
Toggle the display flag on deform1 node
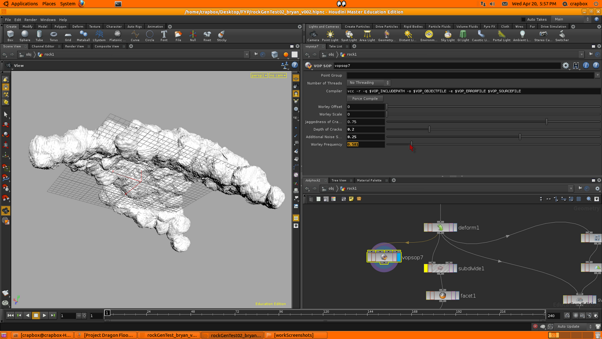[x=455, y=228]
